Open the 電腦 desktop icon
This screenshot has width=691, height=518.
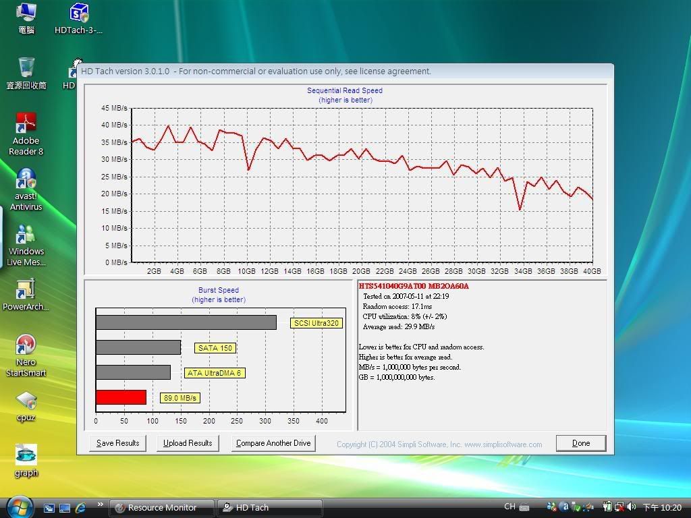(26, 18)
